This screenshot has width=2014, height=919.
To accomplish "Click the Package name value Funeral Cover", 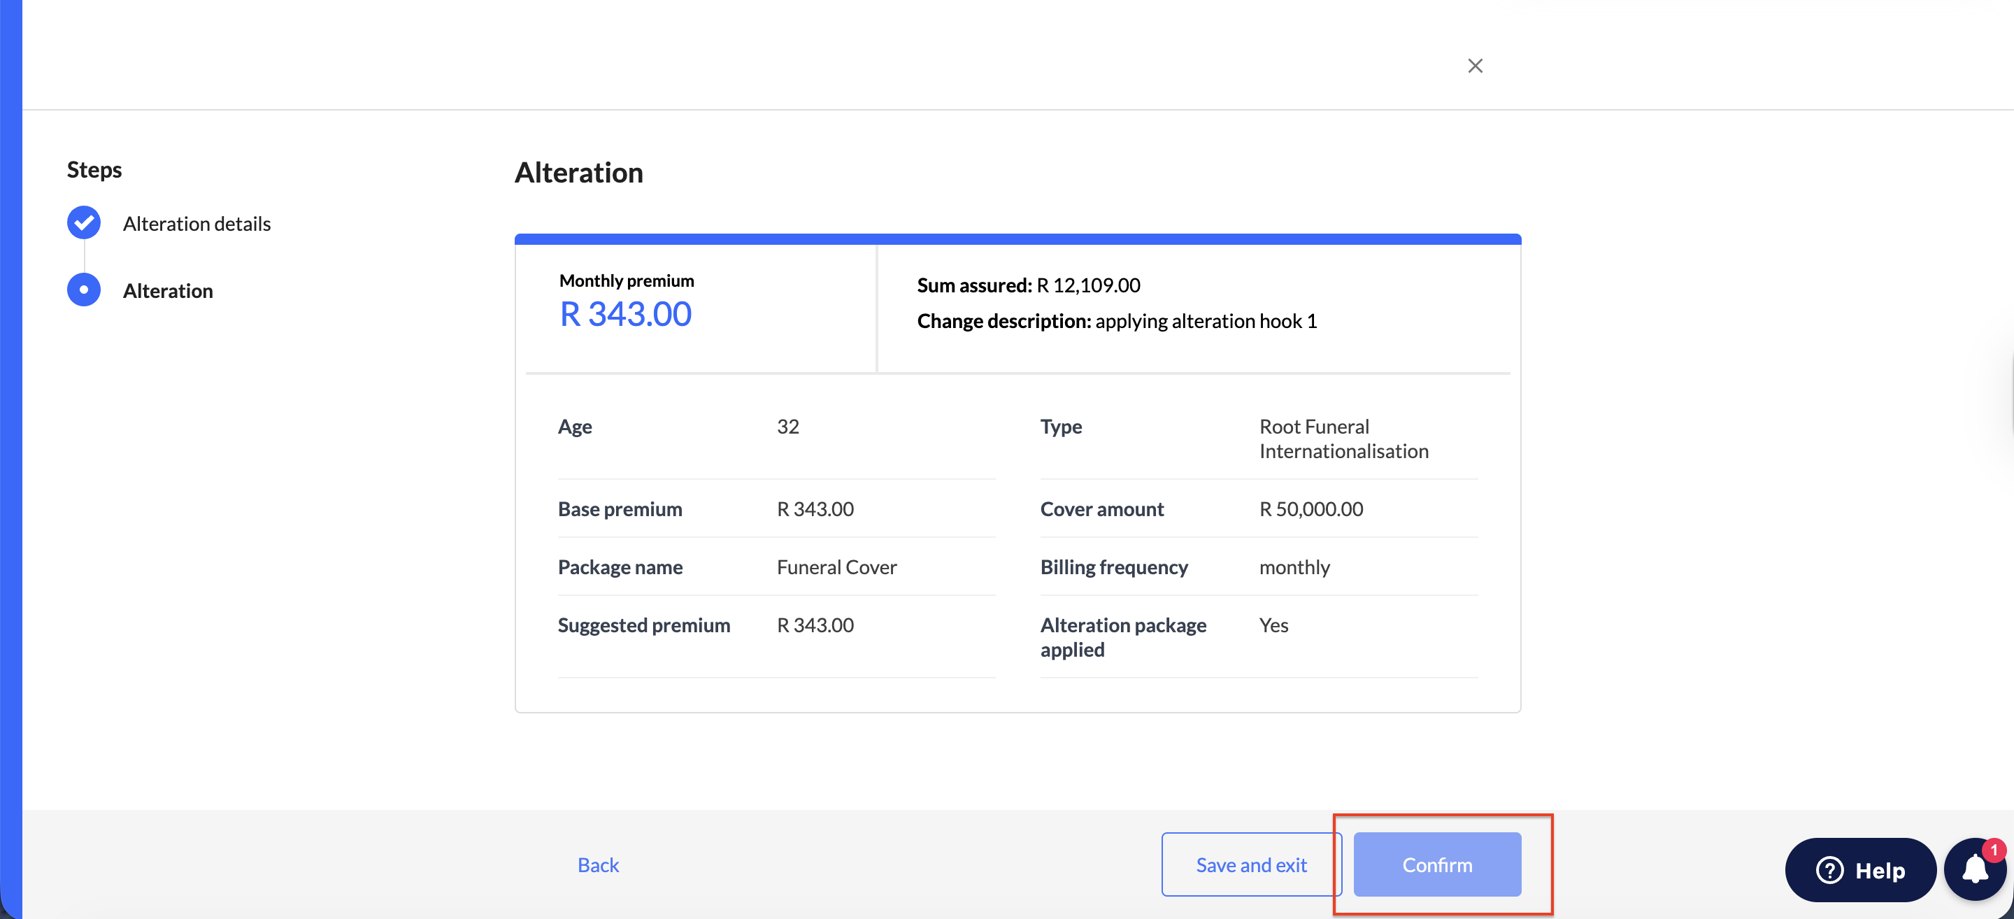I will pyautogui.click(x=836, y=567).
